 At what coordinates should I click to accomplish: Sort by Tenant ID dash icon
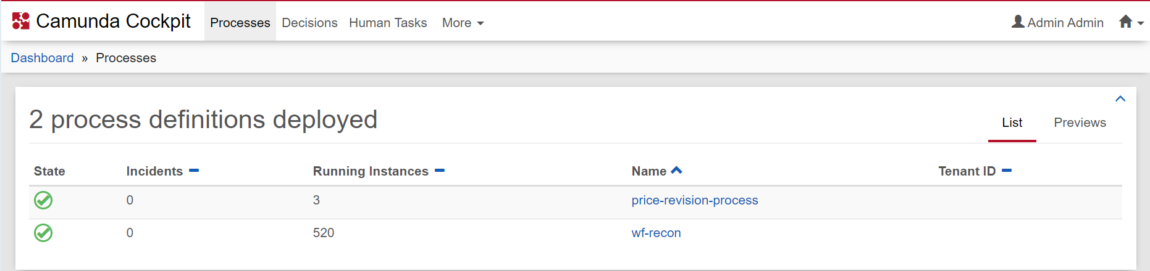[x=1007, y=171]
